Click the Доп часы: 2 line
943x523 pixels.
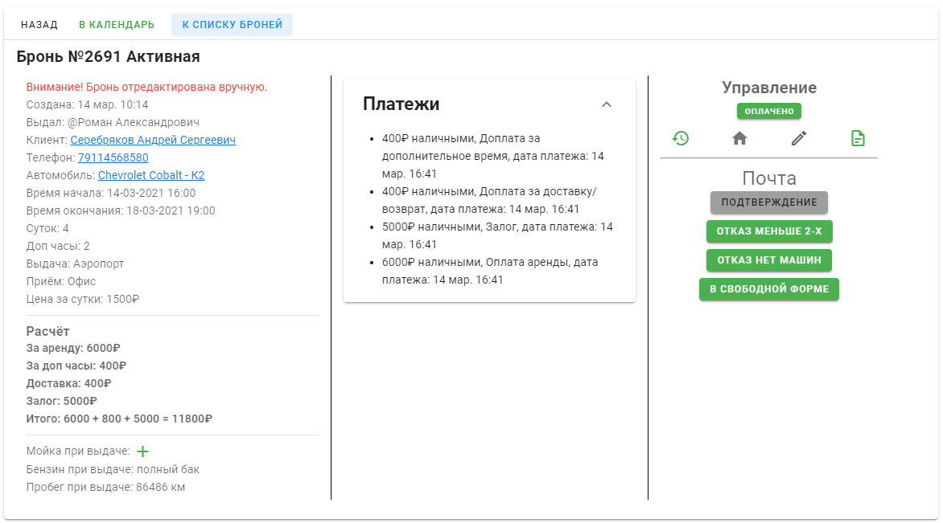[x=58, y=246]
